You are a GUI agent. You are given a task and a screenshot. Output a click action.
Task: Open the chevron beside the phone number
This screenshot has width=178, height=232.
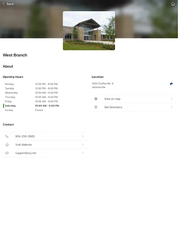coord(83,136)
